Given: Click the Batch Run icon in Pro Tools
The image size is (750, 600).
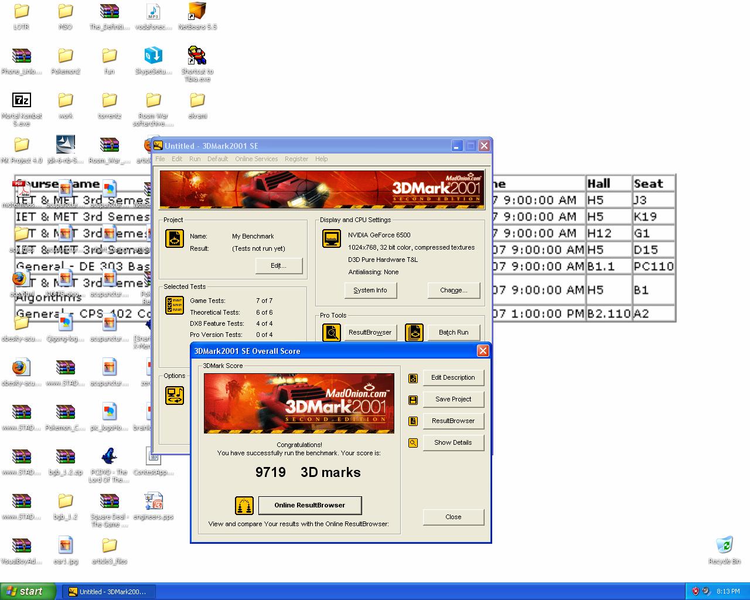Looking at the screenshot, I should [x=414, y=332].
